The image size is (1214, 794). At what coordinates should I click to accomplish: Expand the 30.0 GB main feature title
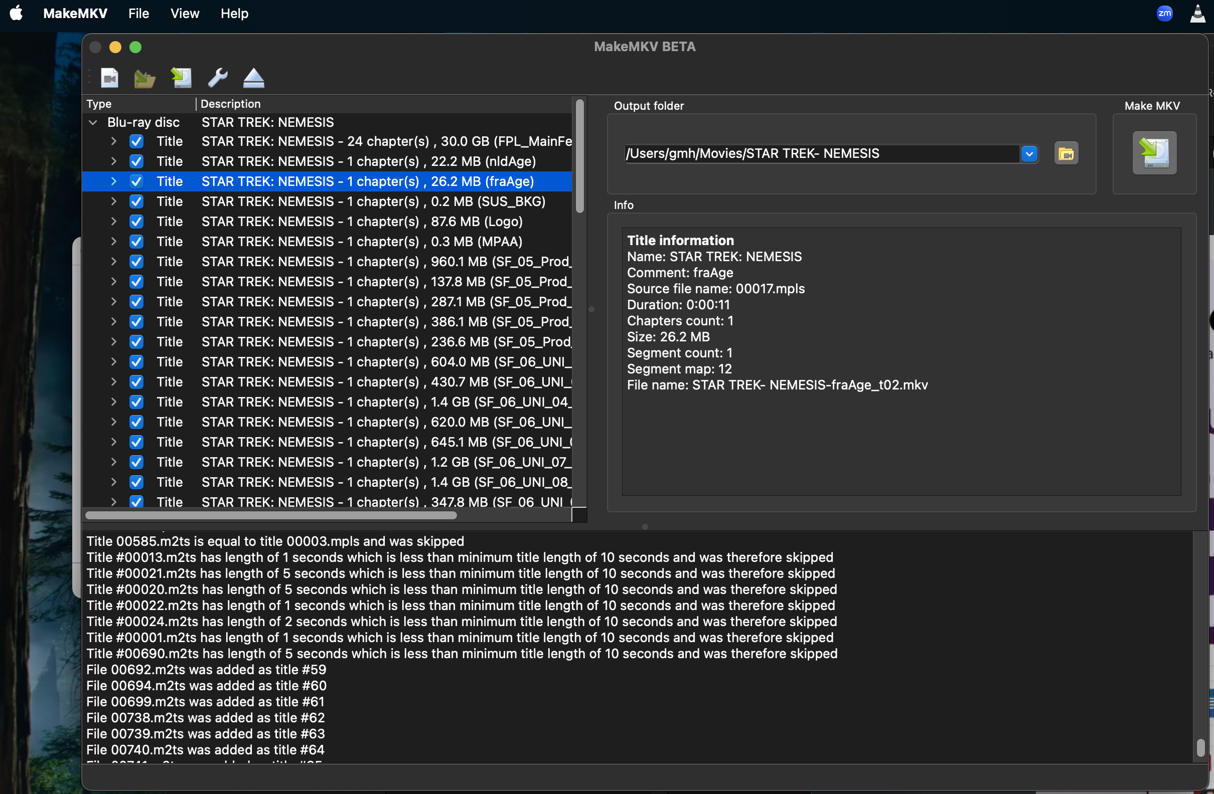pyautogui.click(x=113, y=141)
